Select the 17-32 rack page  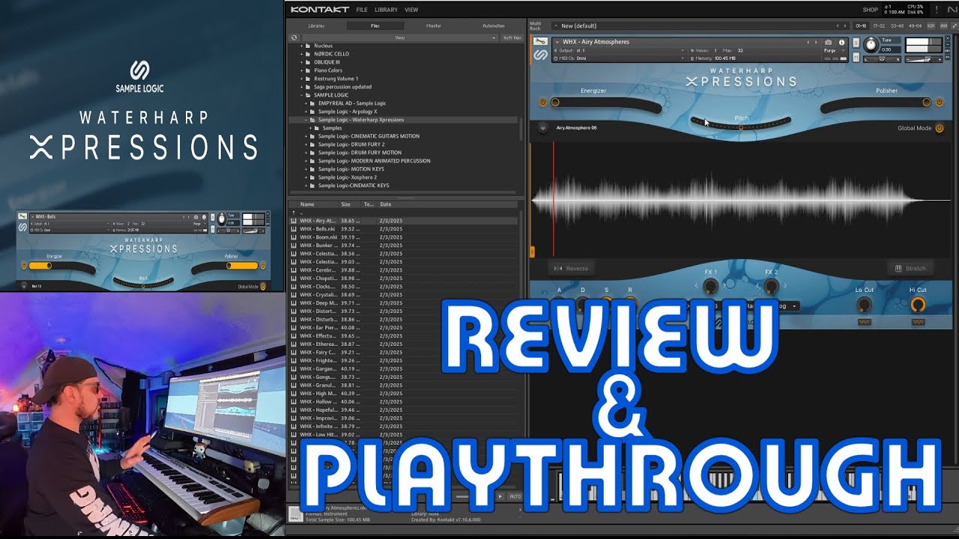879,25
